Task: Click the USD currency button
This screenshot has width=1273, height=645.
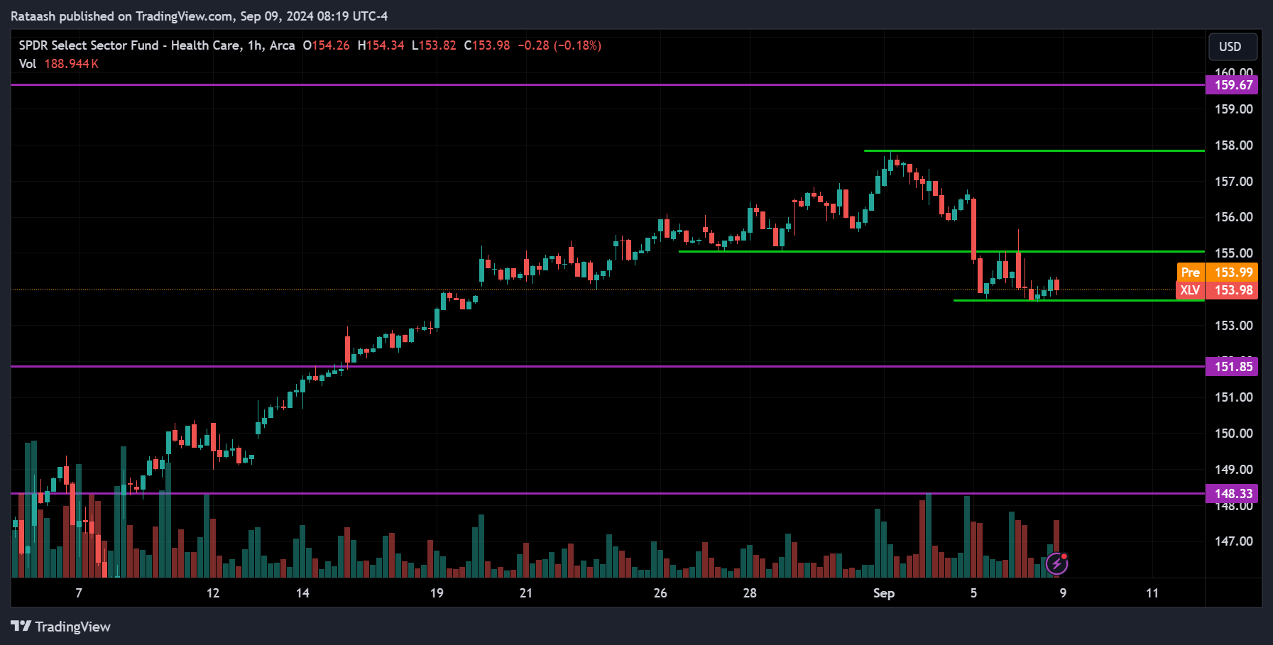Action: 1233,47
